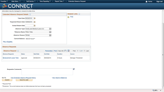
Task: Click into Expected Return Date field
Action: coord(29,22)
